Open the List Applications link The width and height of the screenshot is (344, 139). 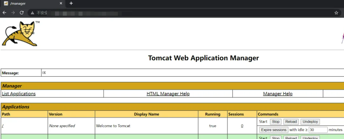[19, 94]
